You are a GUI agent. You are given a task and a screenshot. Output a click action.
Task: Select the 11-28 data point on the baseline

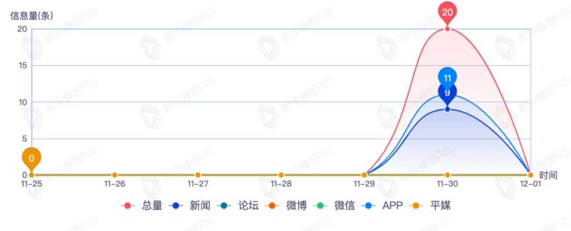(x=281, y=175)
